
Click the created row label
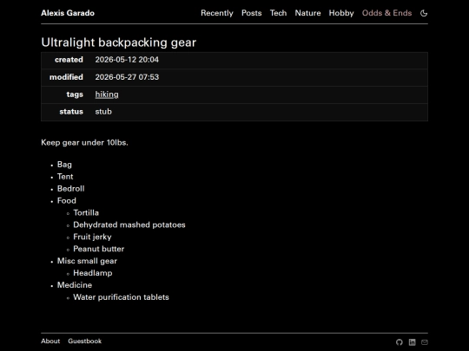pyautogui.click(x=69, y=60)
